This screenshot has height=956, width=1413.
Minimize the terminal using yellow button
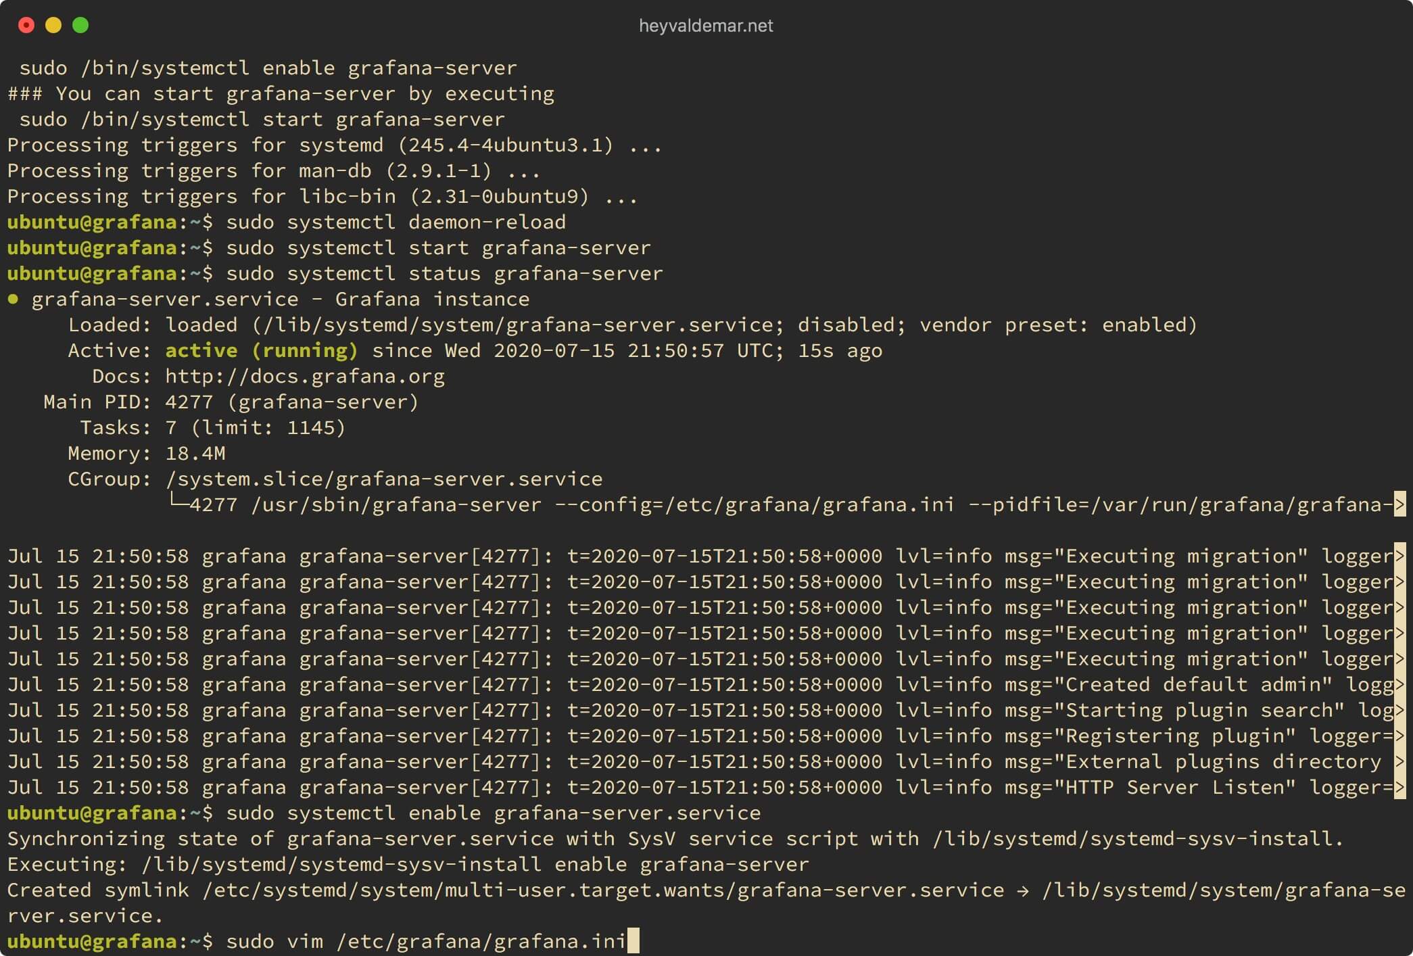(x=53, y=25)
